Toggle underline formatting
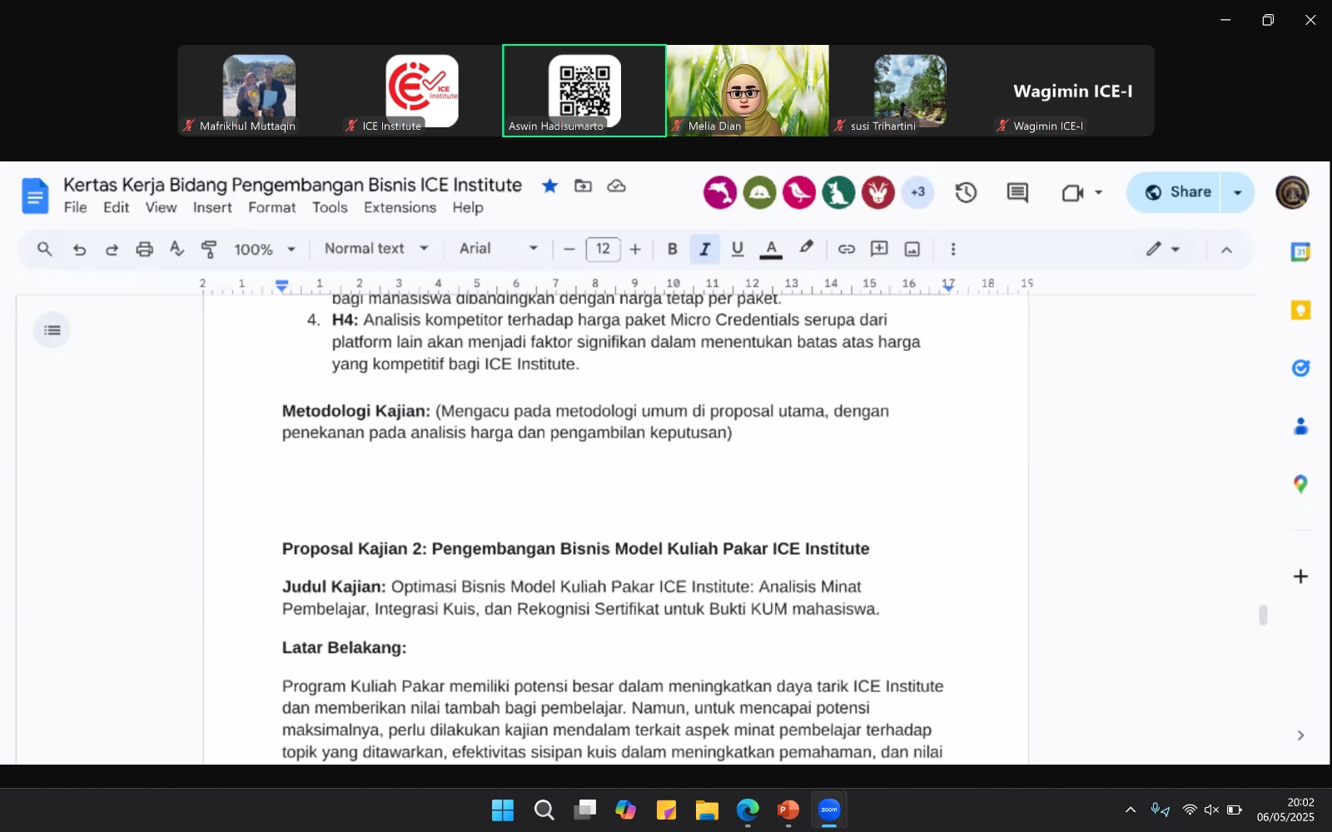Screen dimensions: 1332x832 737,249
